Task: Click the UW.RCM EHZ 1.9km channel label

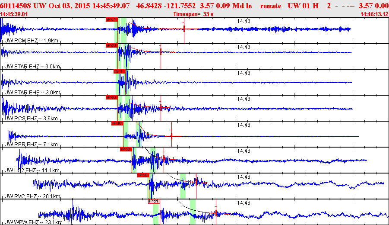Action: (31, 41)
